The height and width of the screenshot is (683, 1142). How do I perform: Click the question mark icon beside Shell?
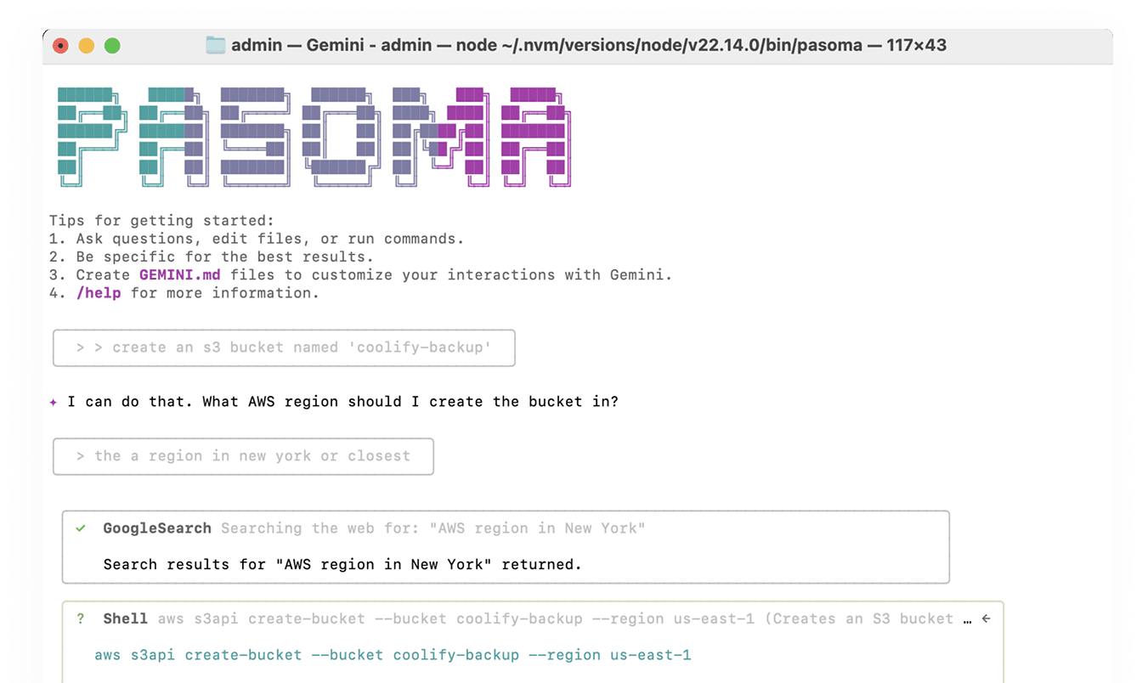(81, 618)
